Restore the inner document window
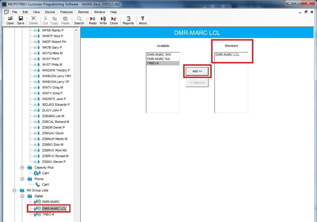This screenshot has width=317, height=222. pyautogui.click(x=306, y=12)
